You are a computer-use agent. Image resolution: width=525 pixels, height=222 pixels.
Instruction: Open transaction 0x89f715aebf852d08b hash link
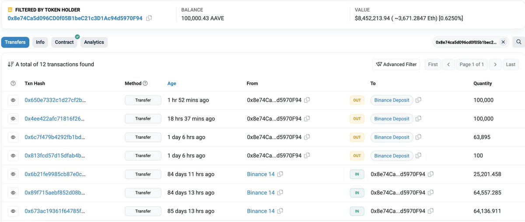tap(55, 193)
